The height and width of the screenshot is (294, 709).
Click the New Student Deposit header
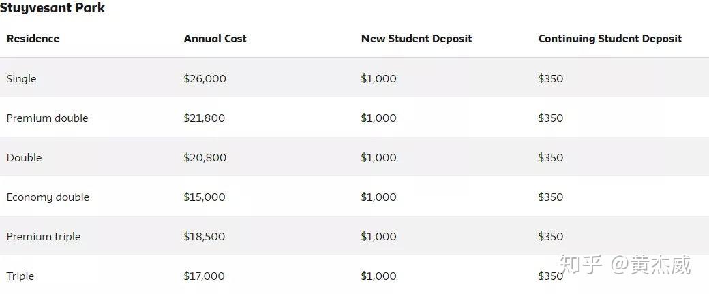pos(417,39)
